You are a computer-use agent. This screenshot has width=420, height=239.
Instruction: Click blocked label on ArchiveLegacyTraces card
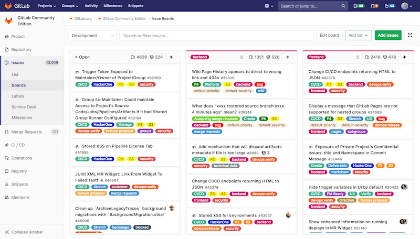(x=142, y=227)
